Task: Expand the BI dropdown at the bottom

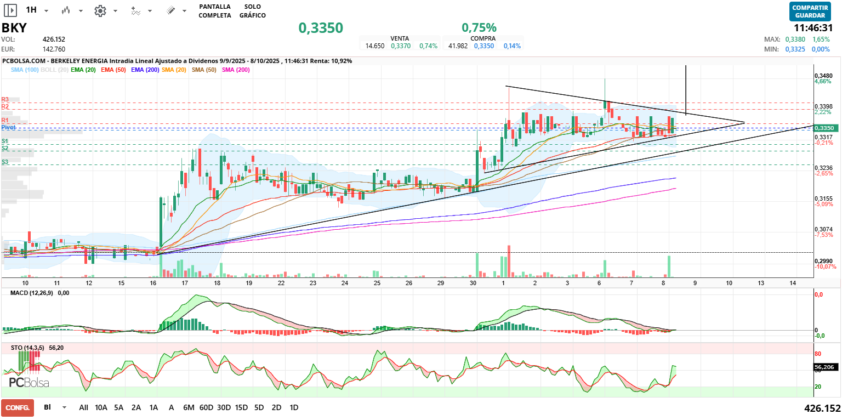Action: [x=65, y=407]
